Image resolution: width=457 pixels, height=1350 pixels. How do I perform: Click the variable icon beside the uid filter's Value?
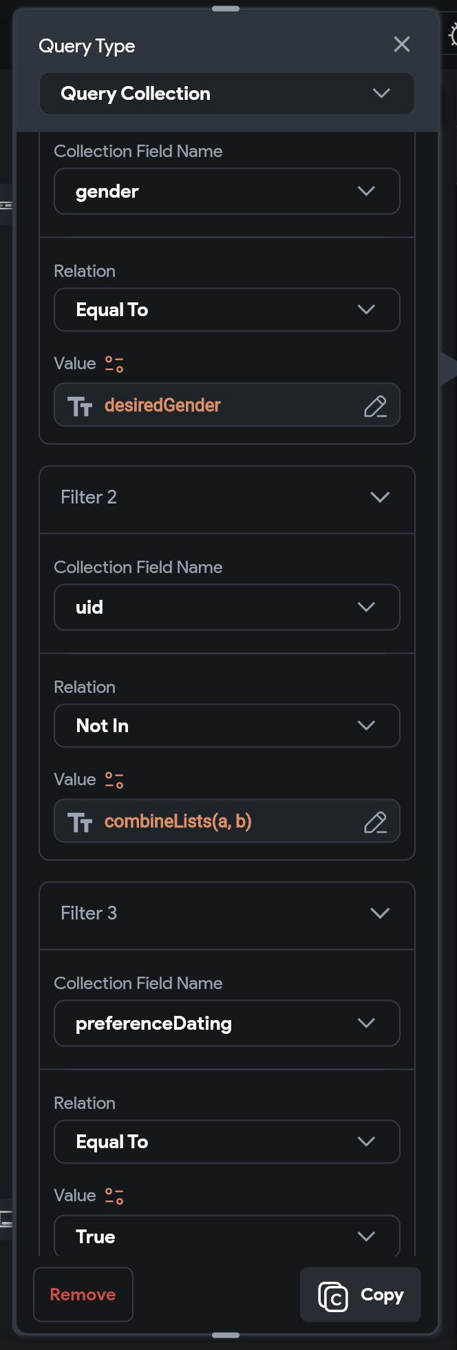pos(114,780)
